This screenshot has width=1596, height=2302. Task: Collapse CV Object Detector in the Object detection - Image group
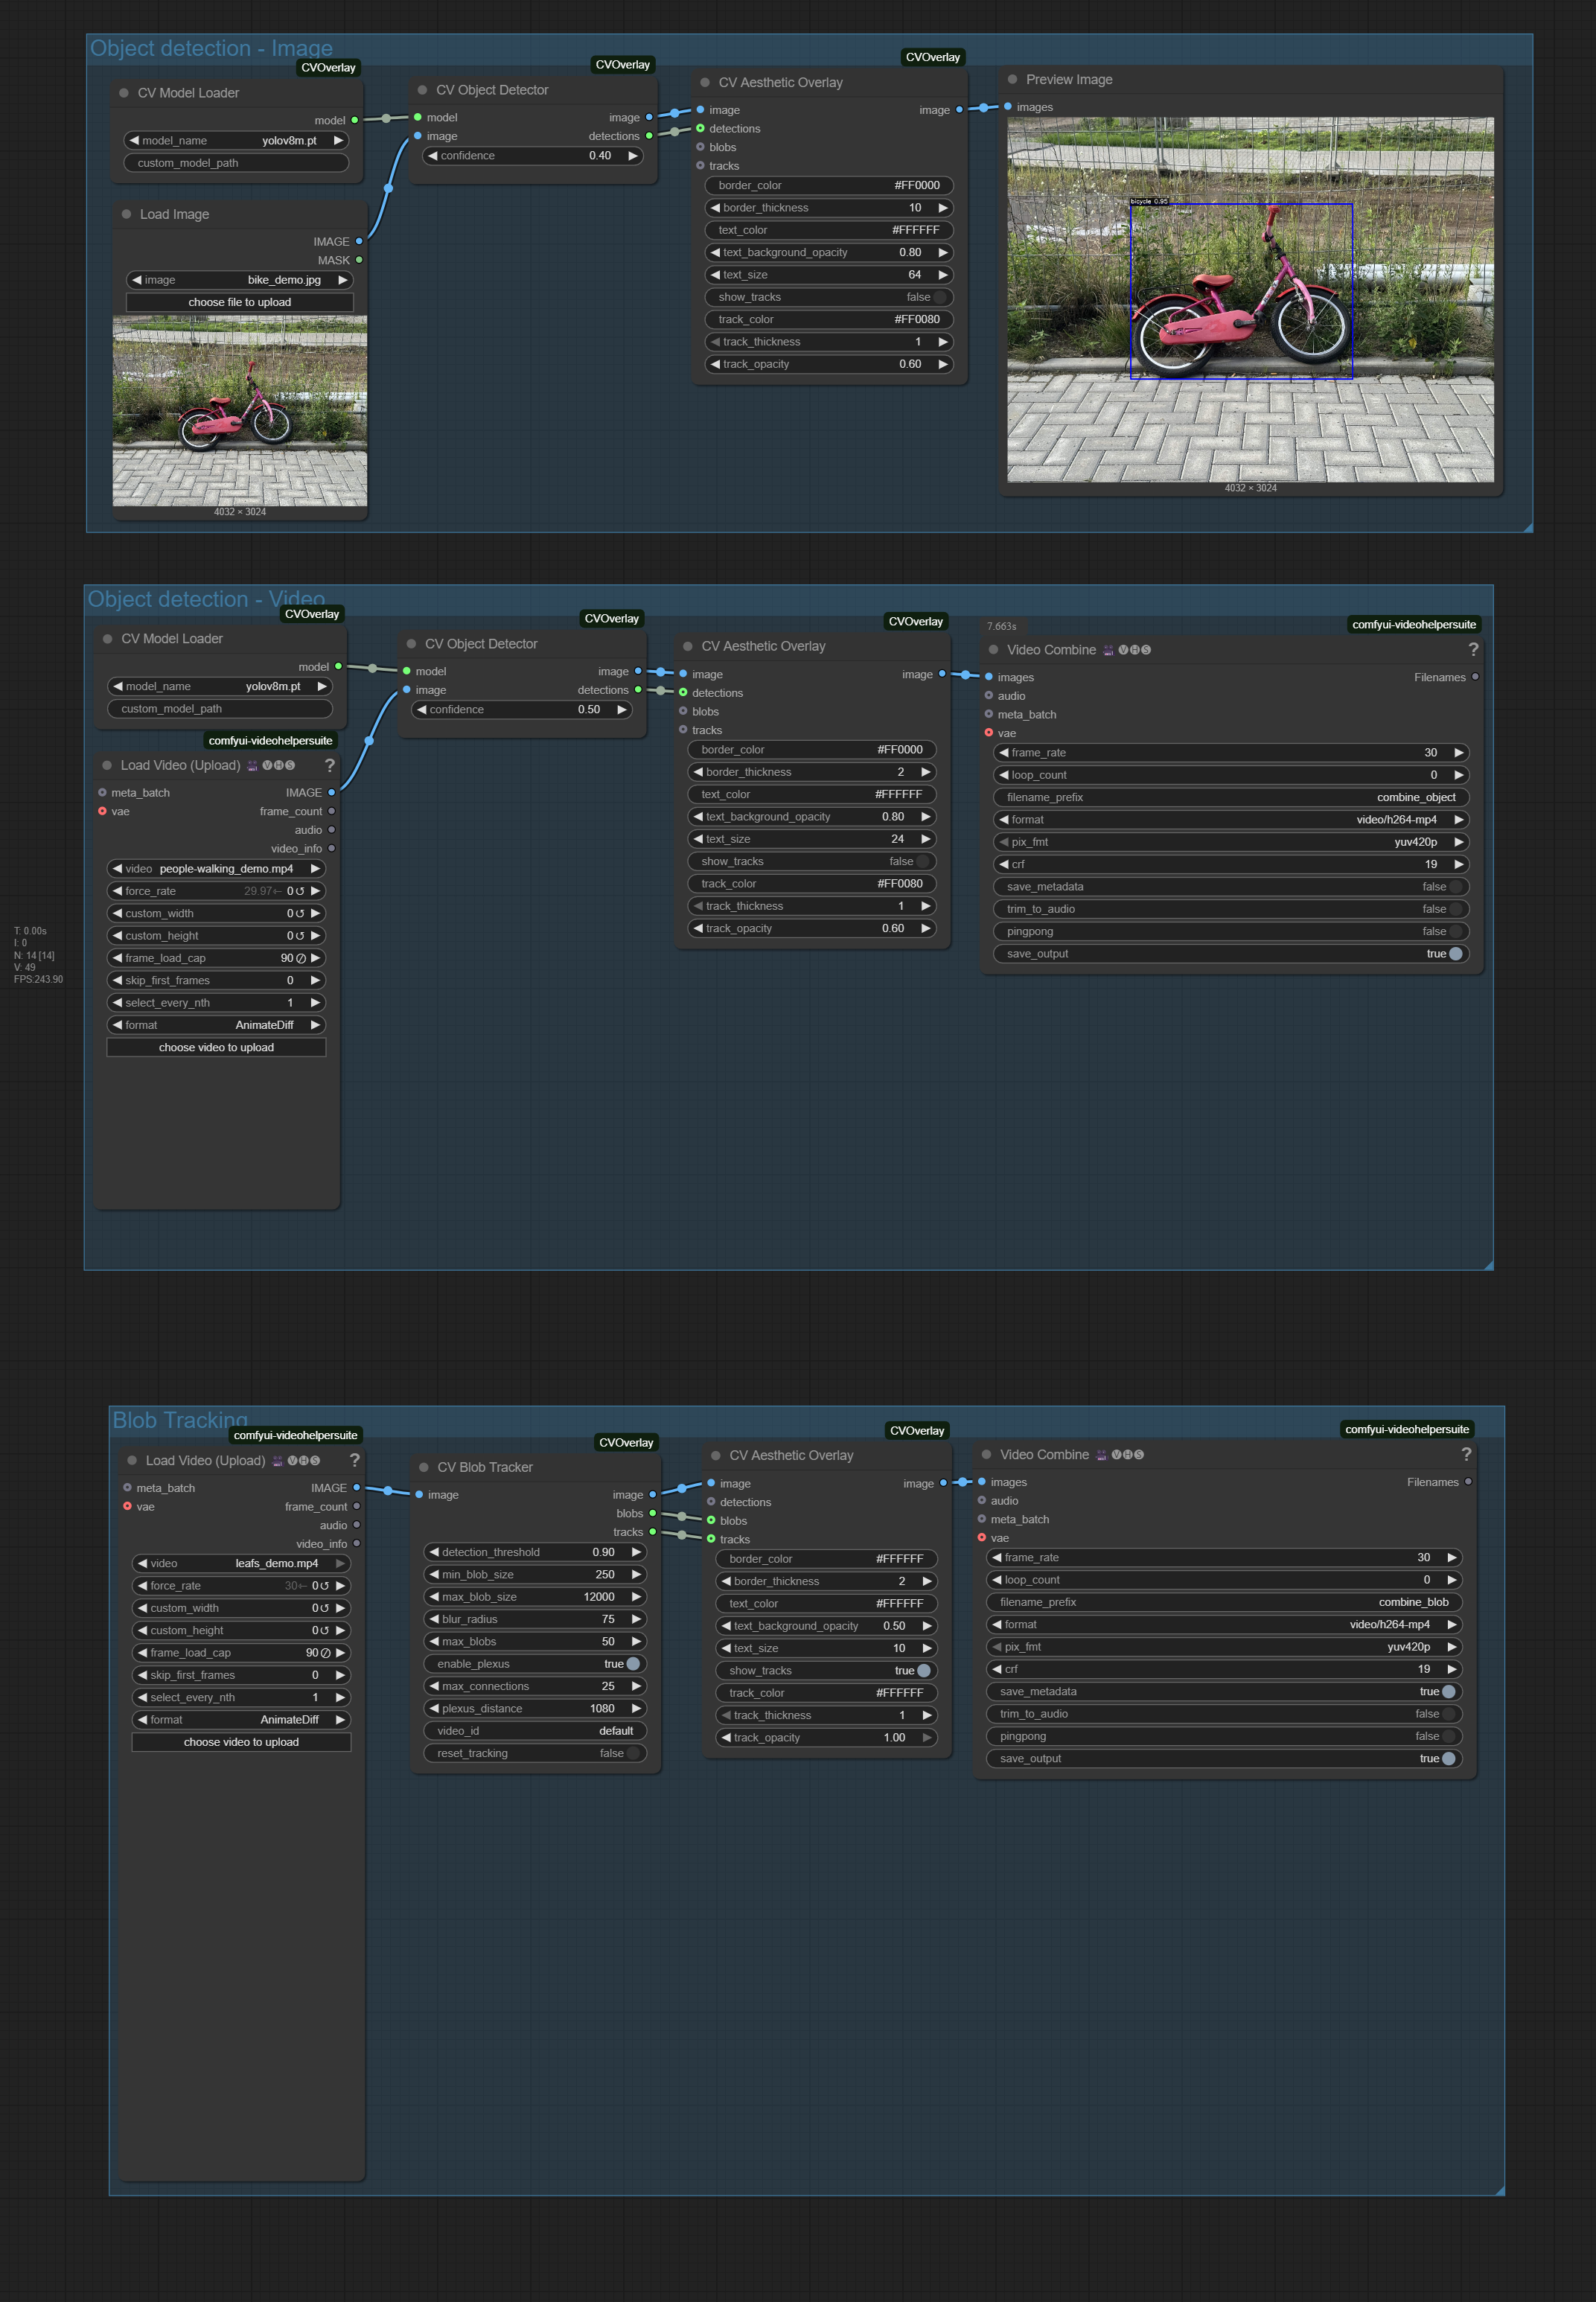point(422,90)
